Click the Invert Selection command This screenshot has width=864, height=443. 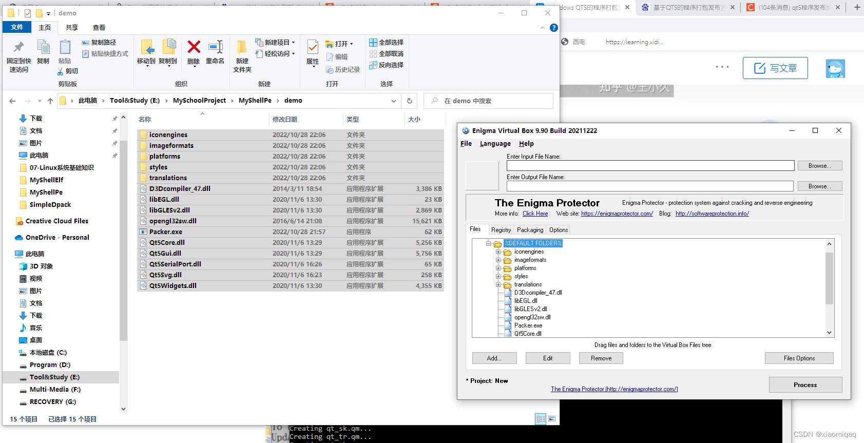387,65
